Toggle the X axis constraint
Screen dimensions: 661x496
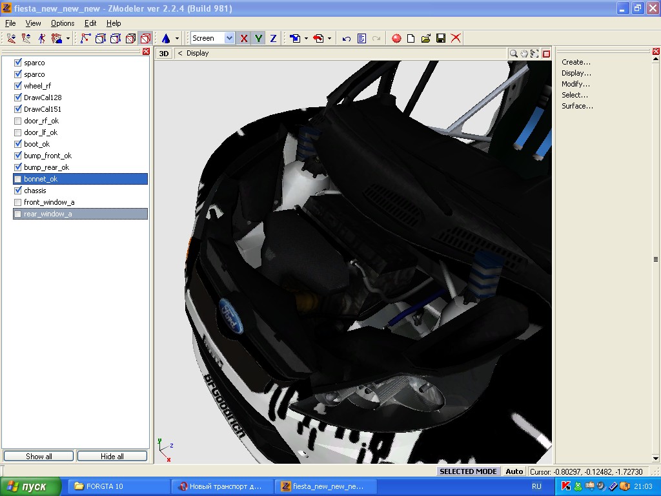pyautogui.click(x=243, y=39)
